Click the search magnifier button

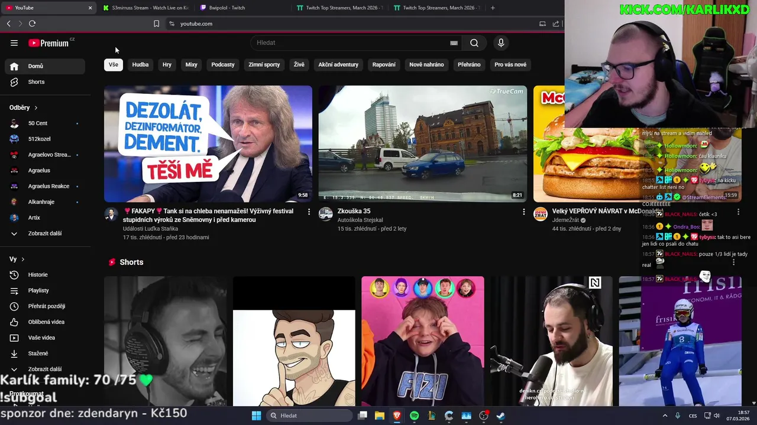(x=474, y=43)
